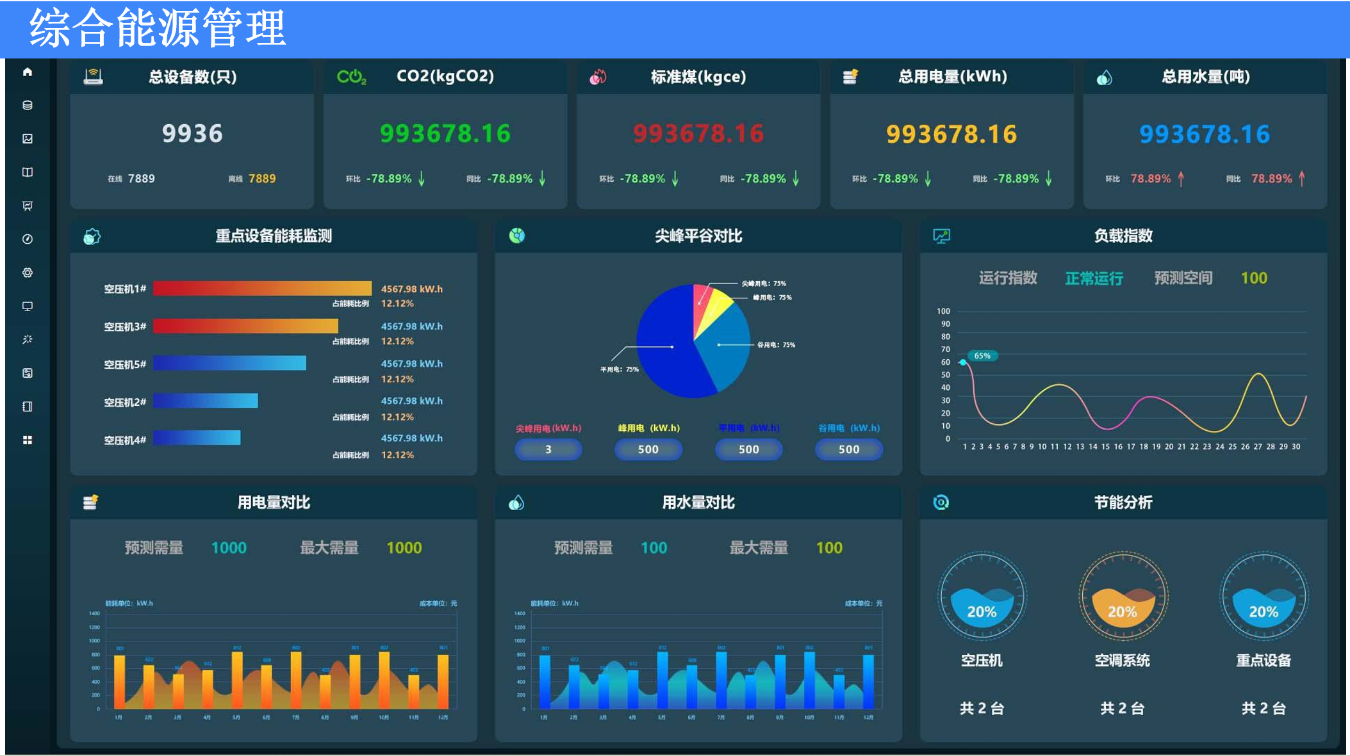Click the 空压机1# red energy bar
Image resolution: width=1350 pixels, height=756 pixels.
(x=261, y=289)
